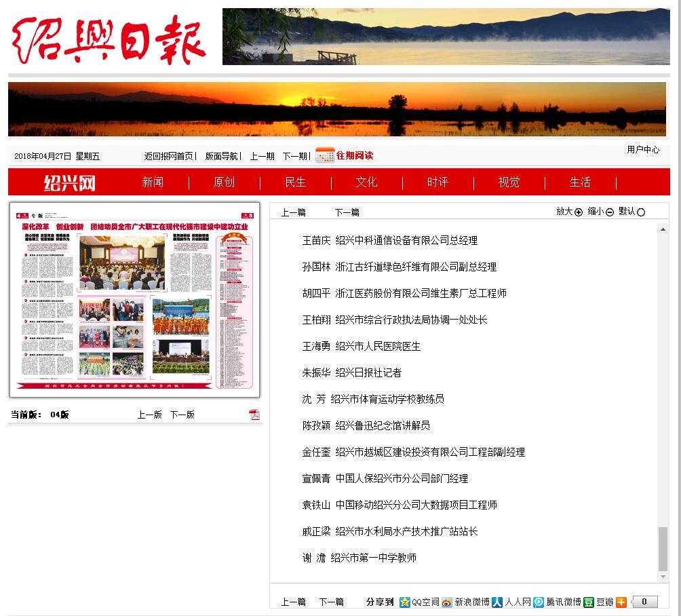681x616 pixels.
Task: Switch to the 新闻 channel tab
Action: coord(153,182)
